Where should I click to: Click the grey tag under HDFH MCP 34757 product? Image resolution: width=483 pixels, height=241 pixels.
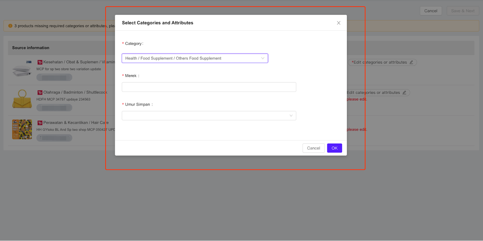click(54, 108)
